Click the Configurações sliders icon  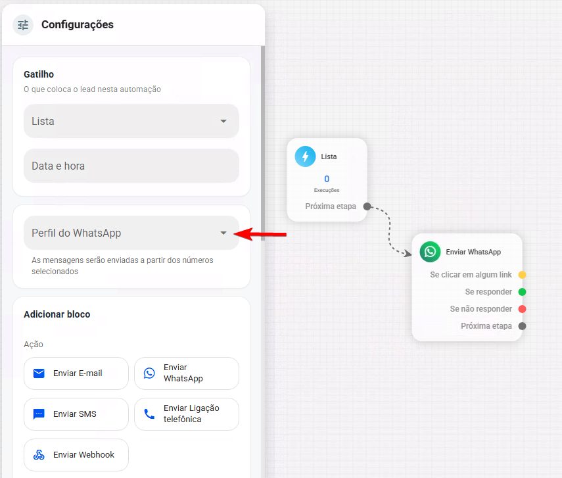pyautogui.click(x=23, y=25)
